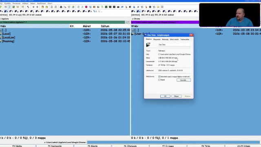This screenshot has width=261, height=147.
Task: Close the User Data properties dialog
Action: click(x=191, y=35)
